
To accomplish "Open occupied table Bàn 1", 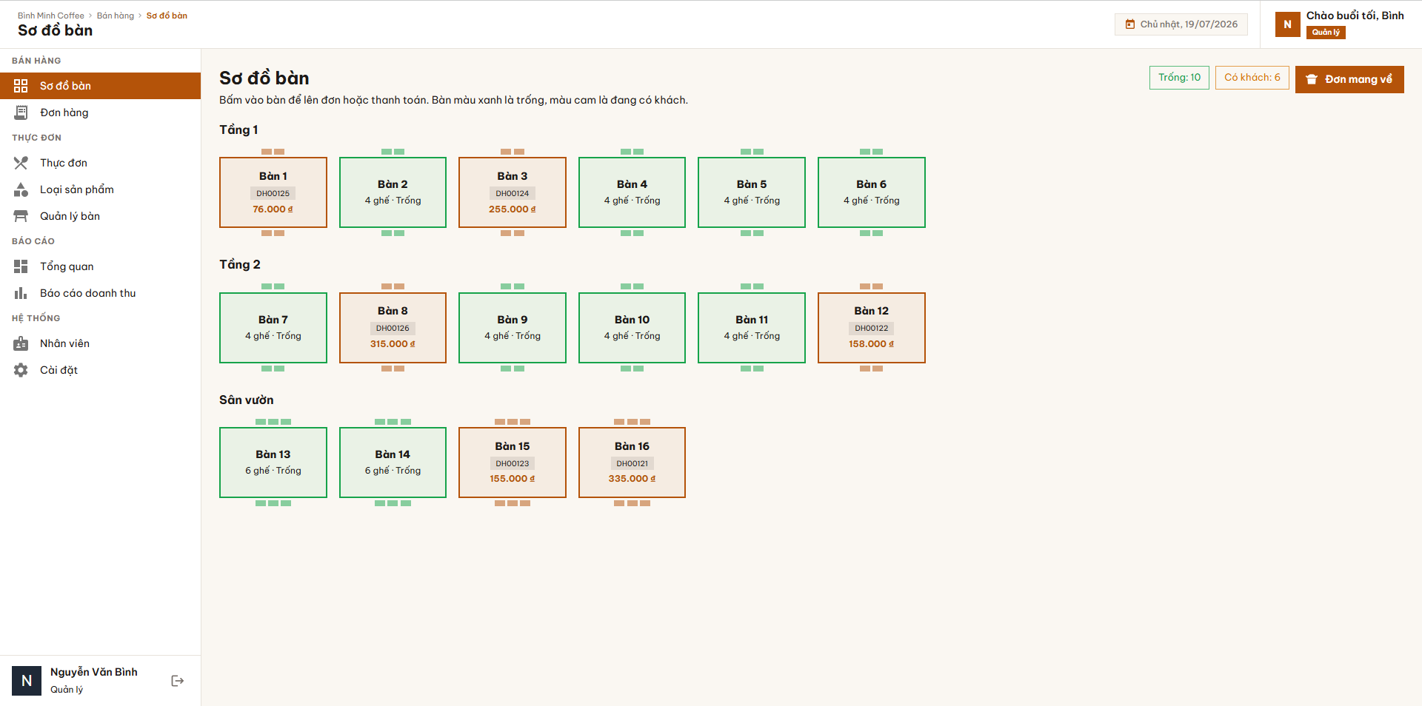I will click(x=273, y=192).
